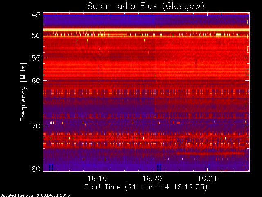The image size is (262, 197).
Task: Click the "Updated Tue Aug 9" timestamp
Action: 35,195
